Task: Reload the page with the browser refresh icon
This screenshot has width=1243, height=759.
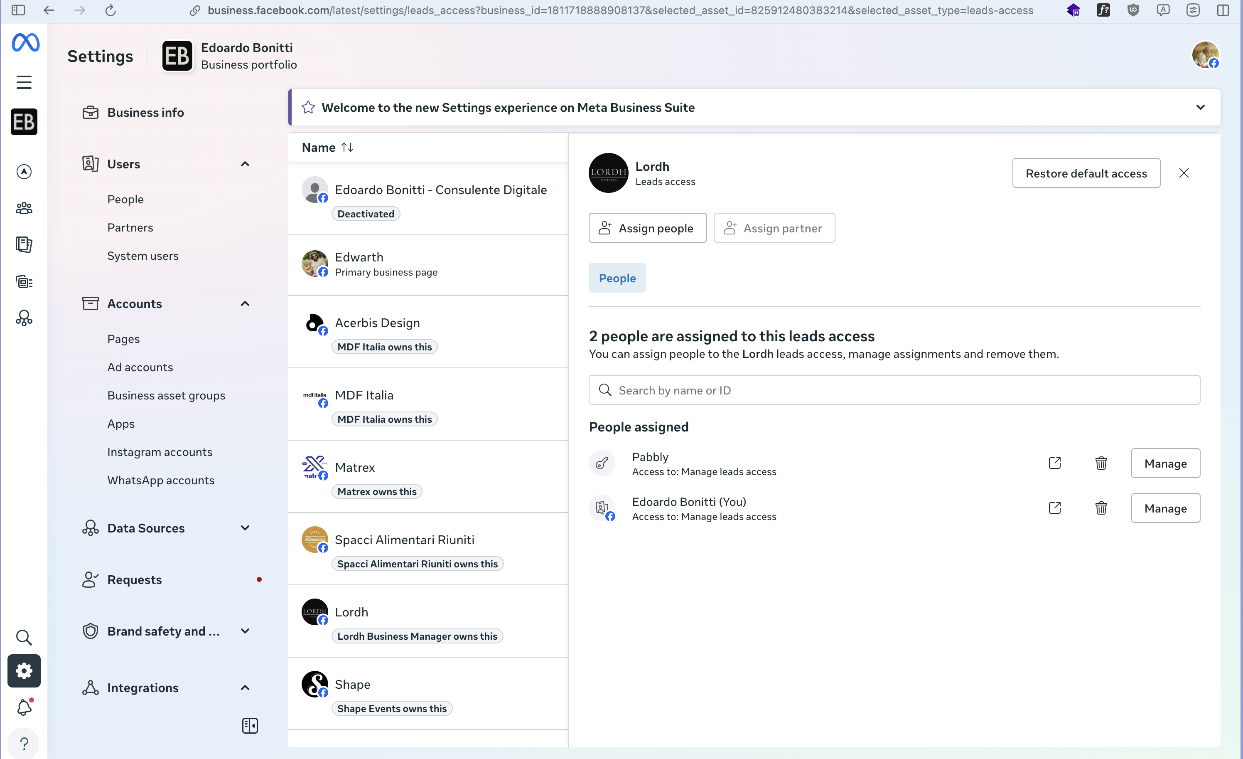Action: (x=111, y=10)
